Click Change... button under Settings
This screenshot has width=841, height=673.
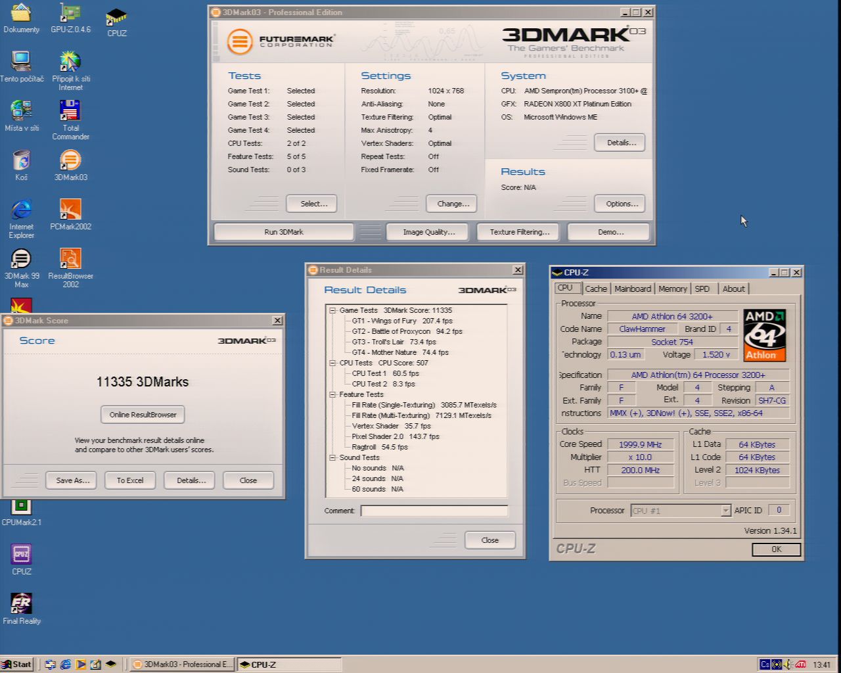coord(453,204)
